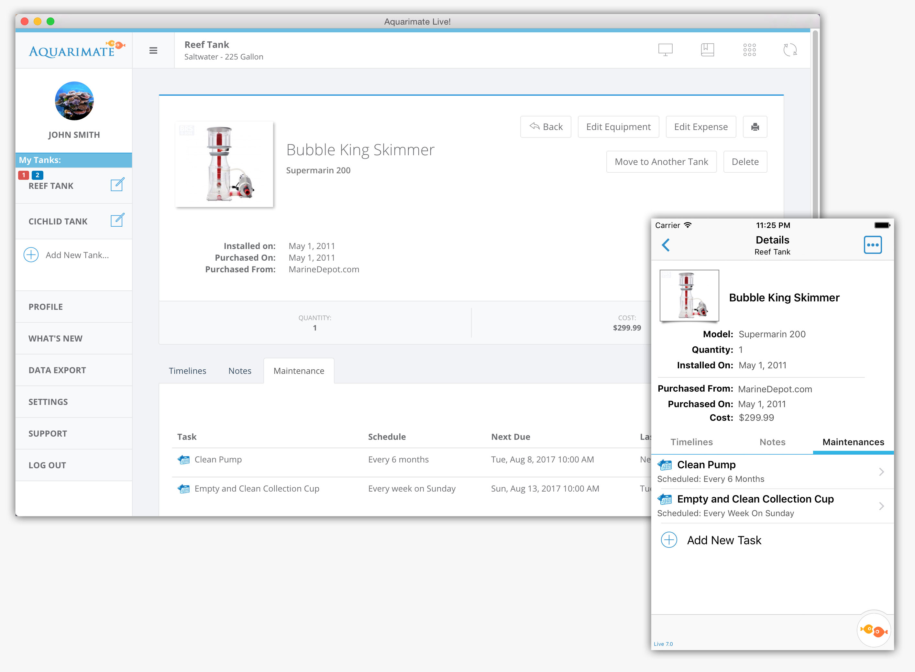Click the red notification badge 1
This screenshot has height=672, width=915.
click(x=24, y=175)
